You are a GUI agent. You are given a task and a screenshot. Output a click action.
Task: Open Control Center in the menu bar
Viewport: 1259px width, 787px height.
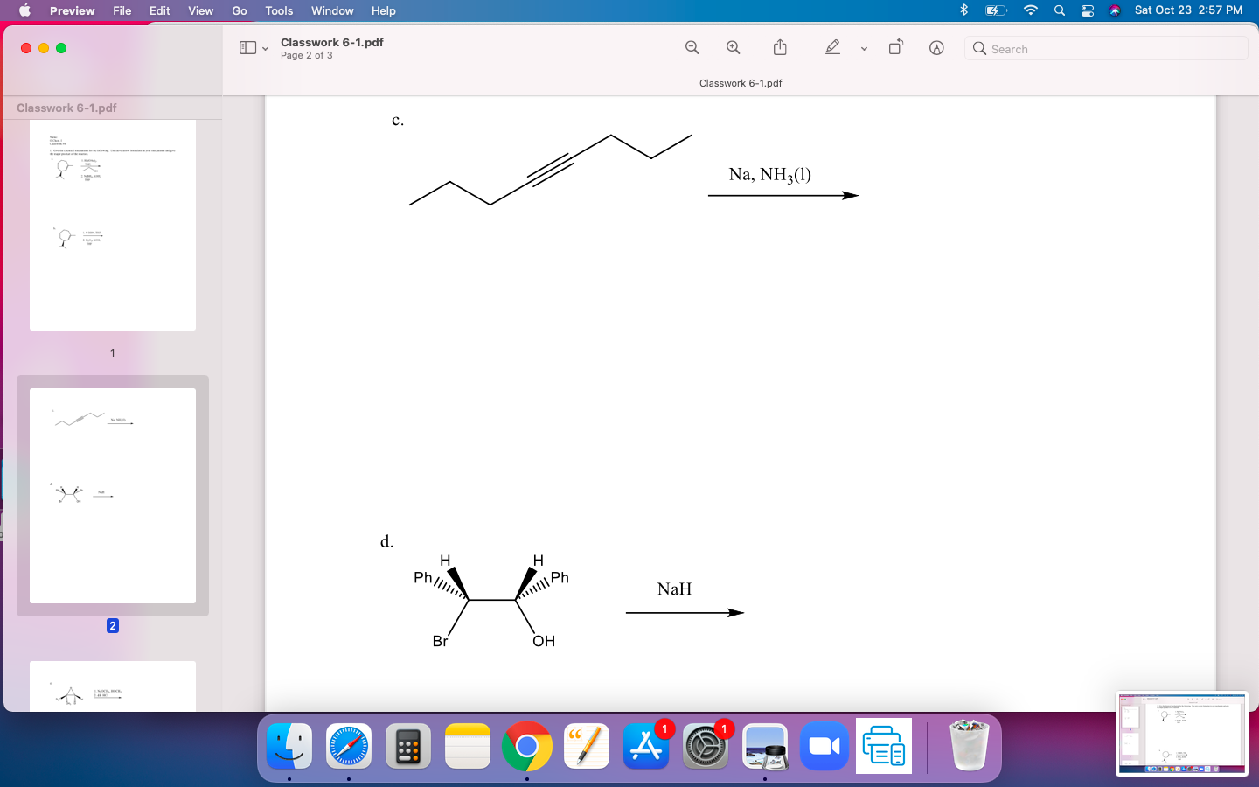pyautogui.click(x=1087, y=10)
